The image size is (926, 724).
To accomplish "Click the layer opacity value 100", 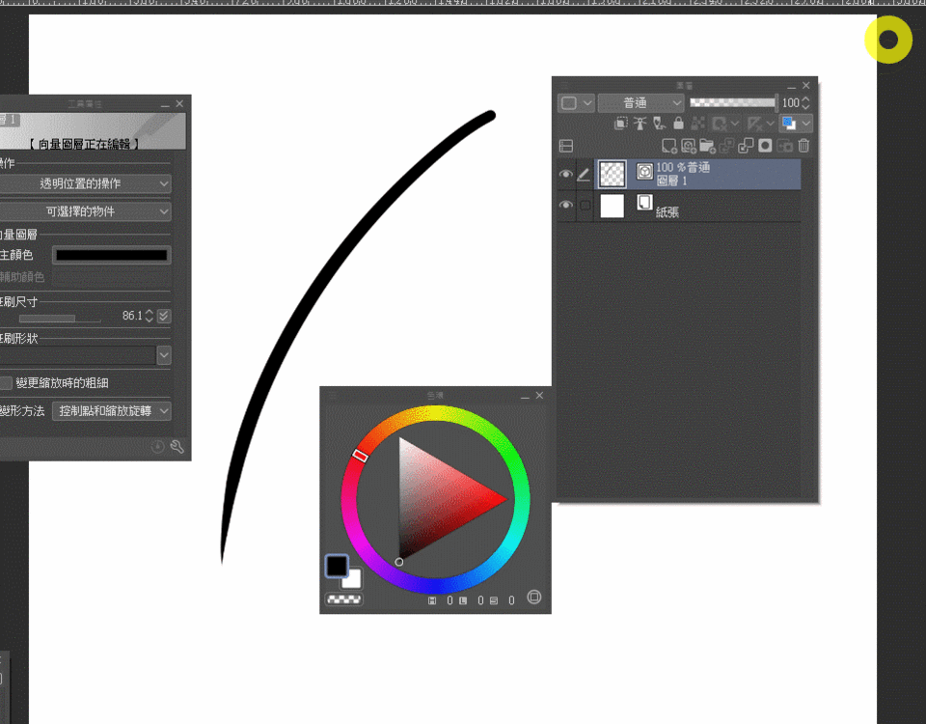I will click(791, 103).
